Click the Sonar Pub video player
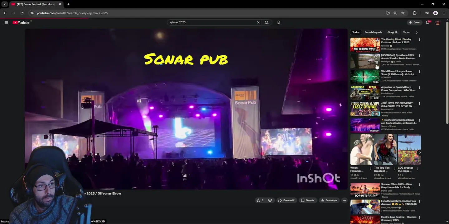Screen dimensions: 449x224 186,109
